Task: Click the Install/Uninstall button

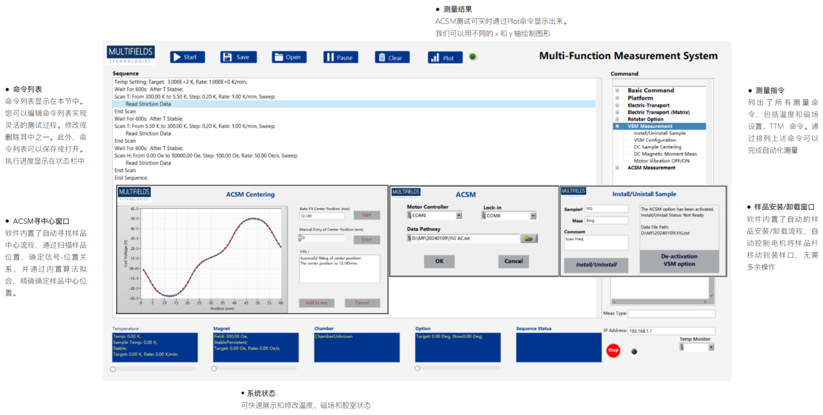Action: (x=596, y=265)
